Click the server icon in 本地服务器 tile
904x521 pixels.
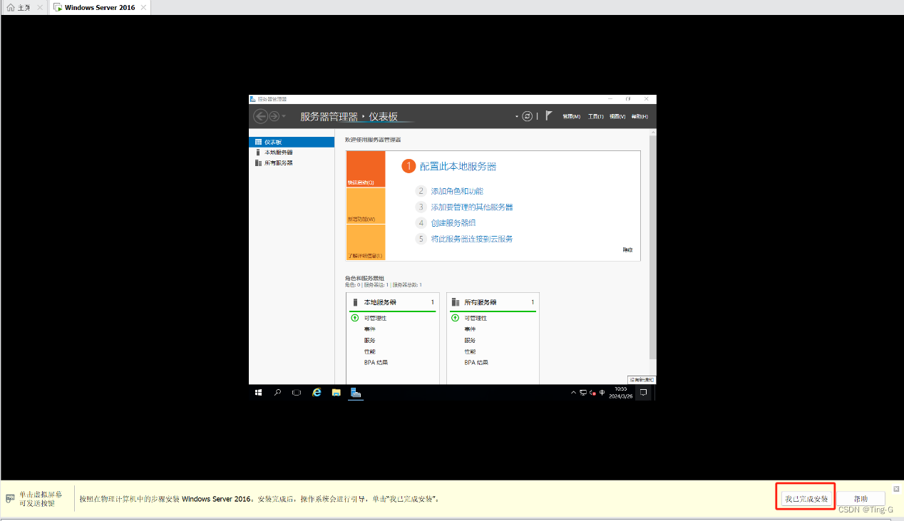(355, 302)
